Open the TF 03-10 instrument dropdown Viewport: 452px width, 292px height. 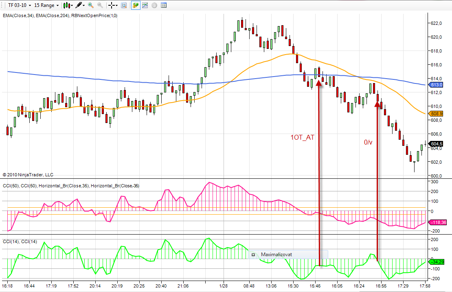pyautogui.click(x=20, y=5)
